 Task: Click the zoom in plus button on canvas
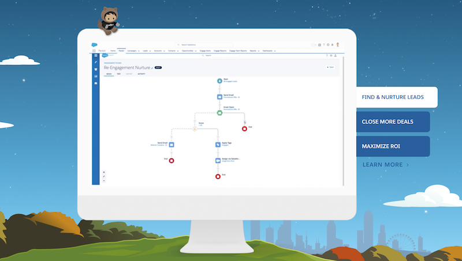pyautogui.click(x=104, y=172)
